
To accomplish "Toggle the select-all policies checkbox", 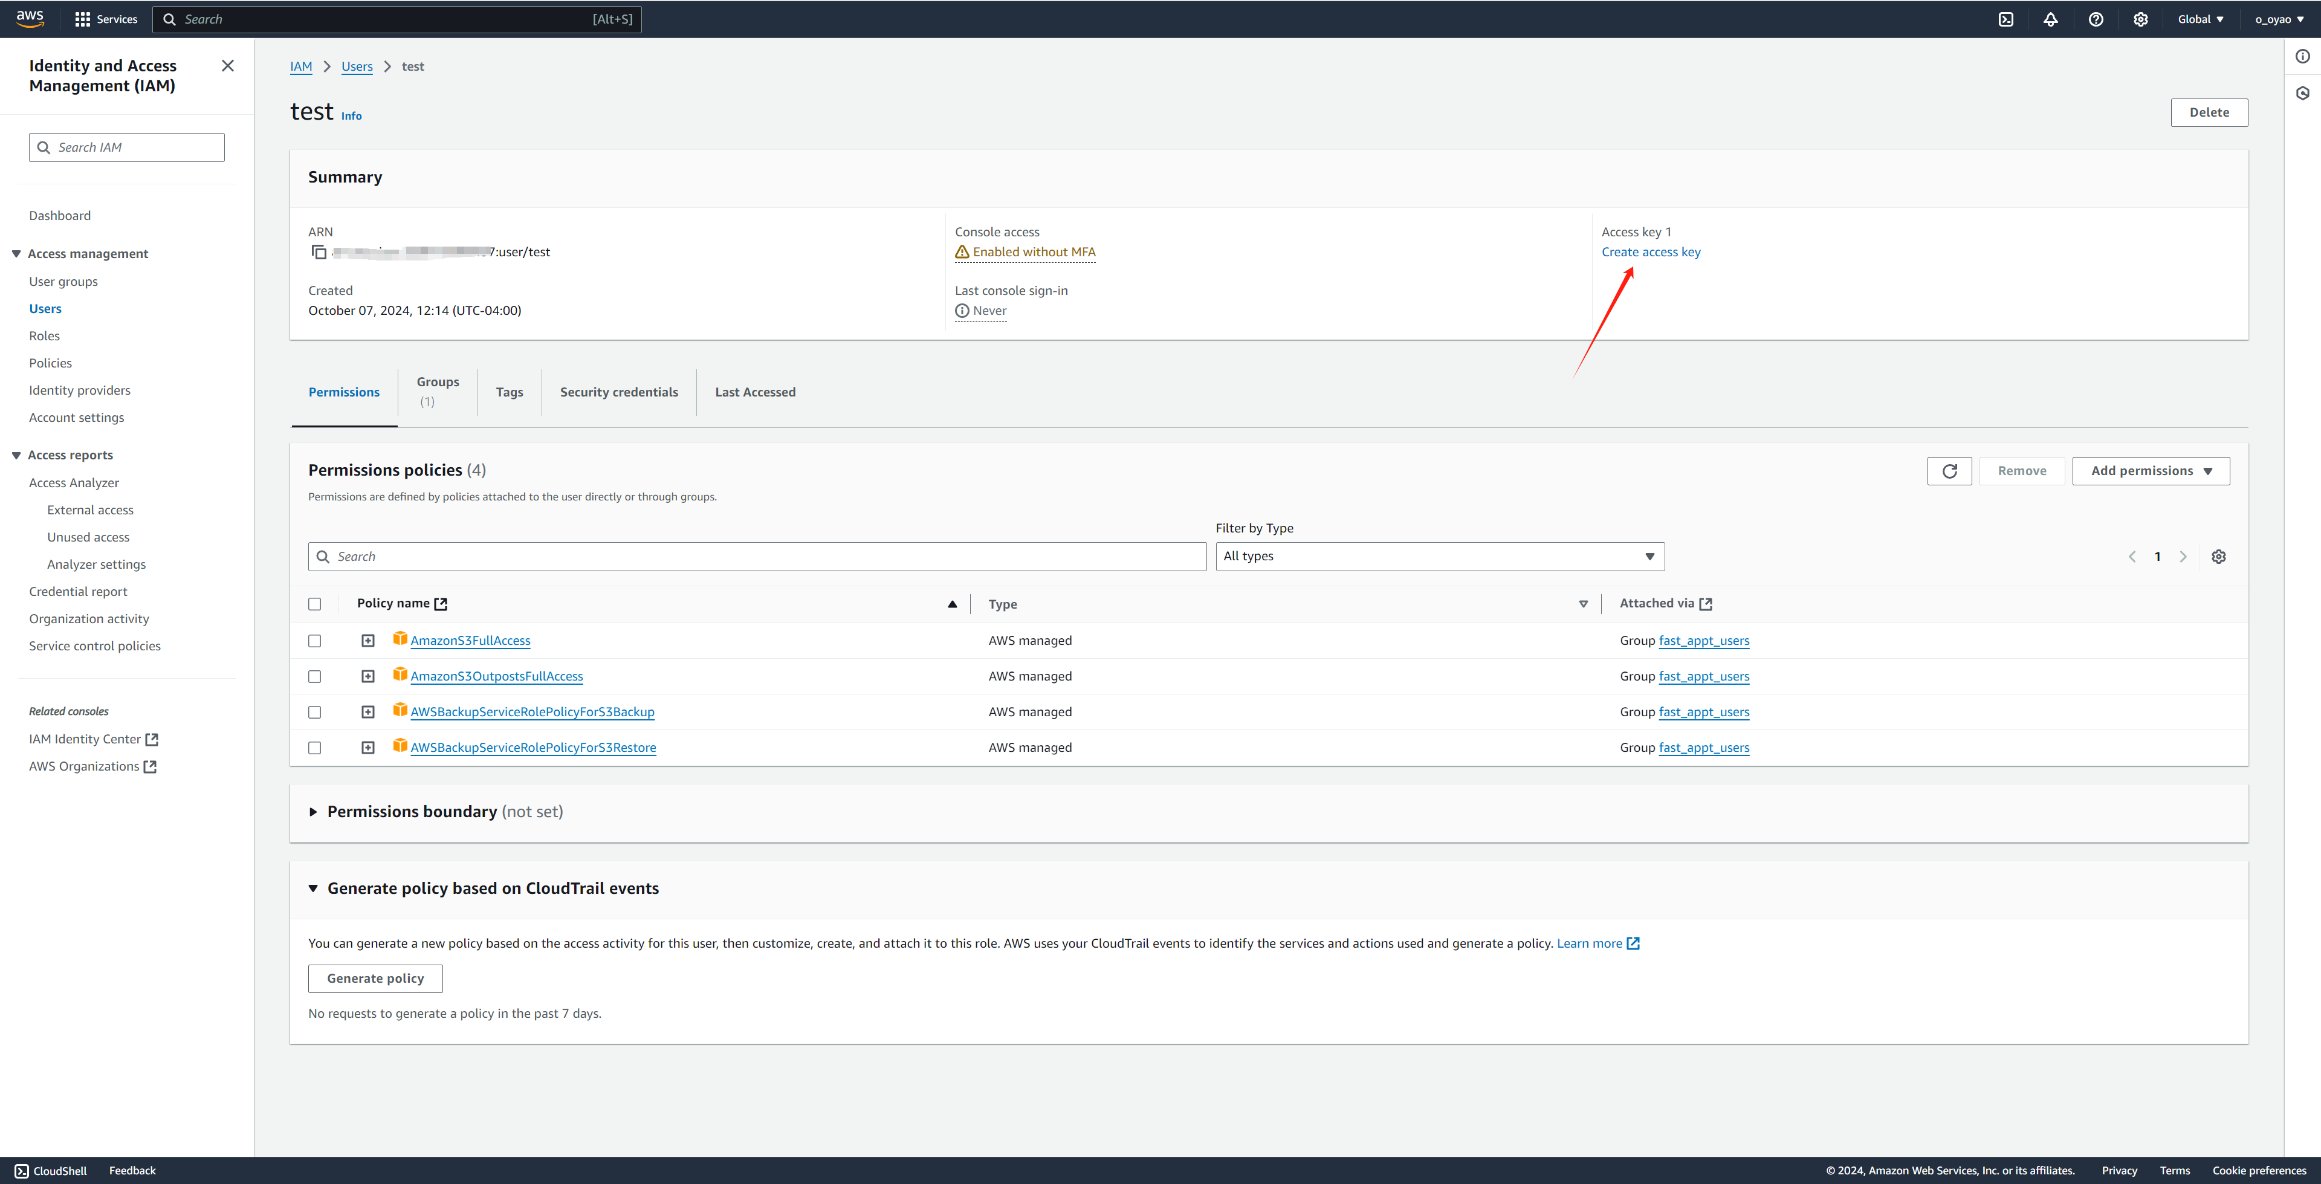I will point(314,604).
